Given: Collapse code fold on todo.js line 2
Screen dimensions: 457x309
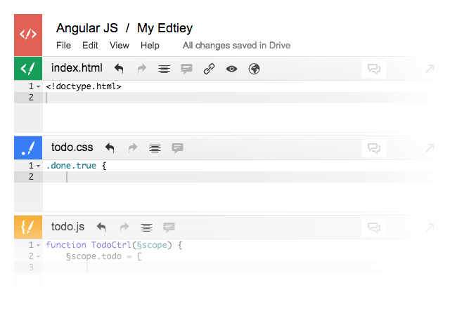Looking at the screenshot, I should [38, 257].
